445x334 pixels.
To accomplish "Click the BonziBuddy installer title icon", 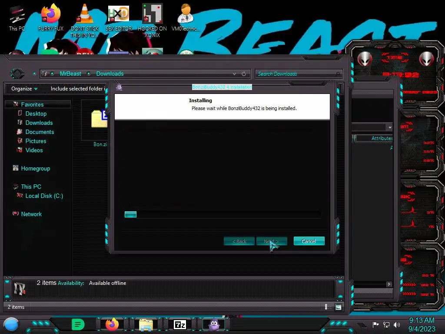I will [x=119, y=87].
